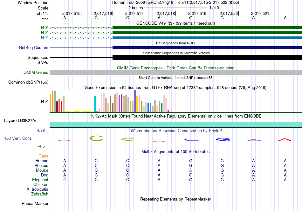Click the GTEx H19 expression label

pos(45,102)
